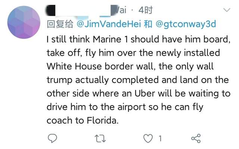View likes by clicking the count 1
The width and height of the screenshot is (239, 149).
[160, 139]
